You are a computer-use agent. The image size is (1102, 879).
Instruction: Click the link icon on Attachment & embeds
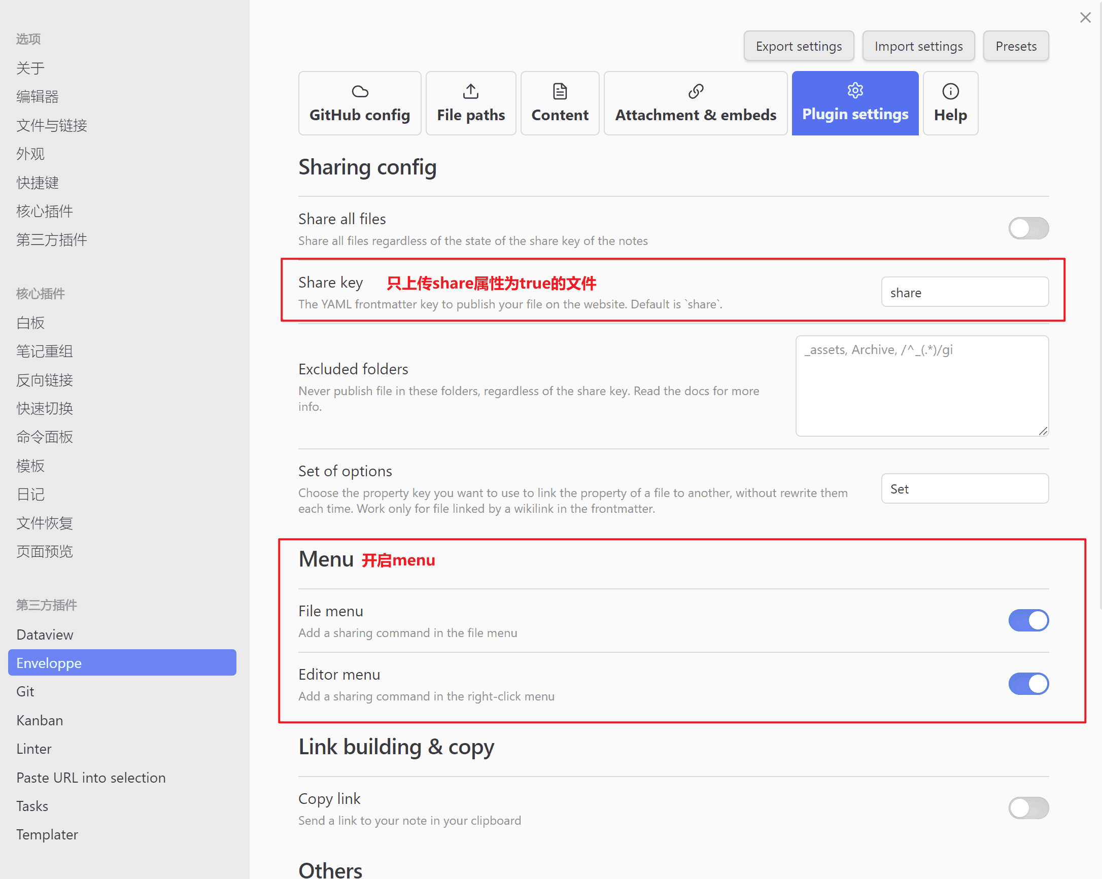[x=695, y=91]
